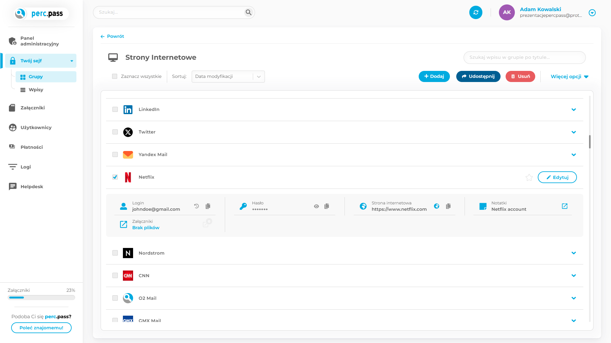611x343 pixels.
Task: Go to Załączniki in sidebar
Action: 32,108
